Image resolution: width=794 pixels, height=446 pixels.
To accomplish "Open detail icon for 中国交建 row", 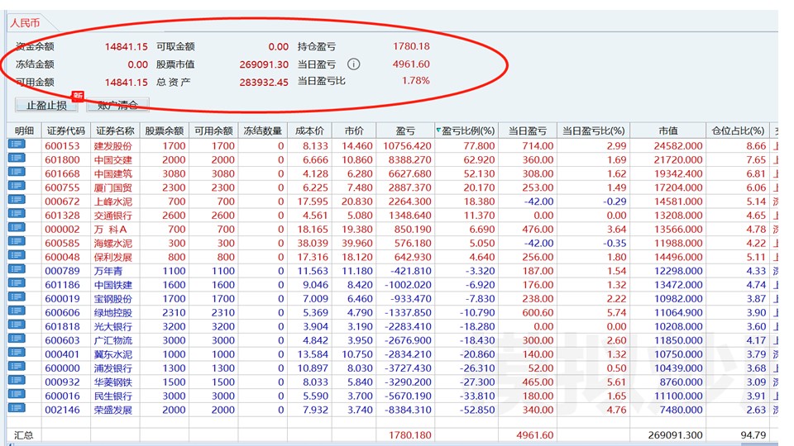I will (x=17, y=159).
